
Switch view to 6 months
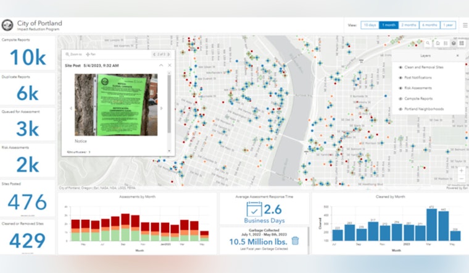click(430, 25)
